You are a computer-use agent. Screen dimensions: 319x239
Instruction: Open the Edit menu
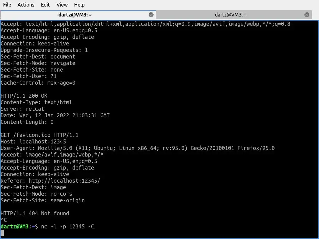pos(45,5)
